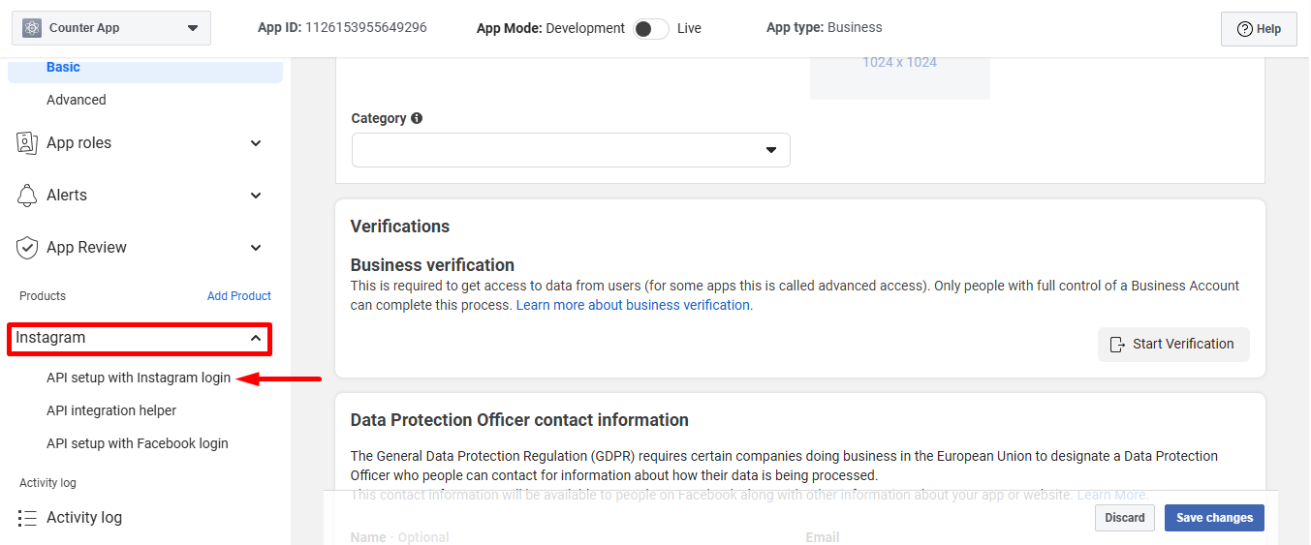Expand the App Review chevron

pyautogui.click(x=256, y=248)
